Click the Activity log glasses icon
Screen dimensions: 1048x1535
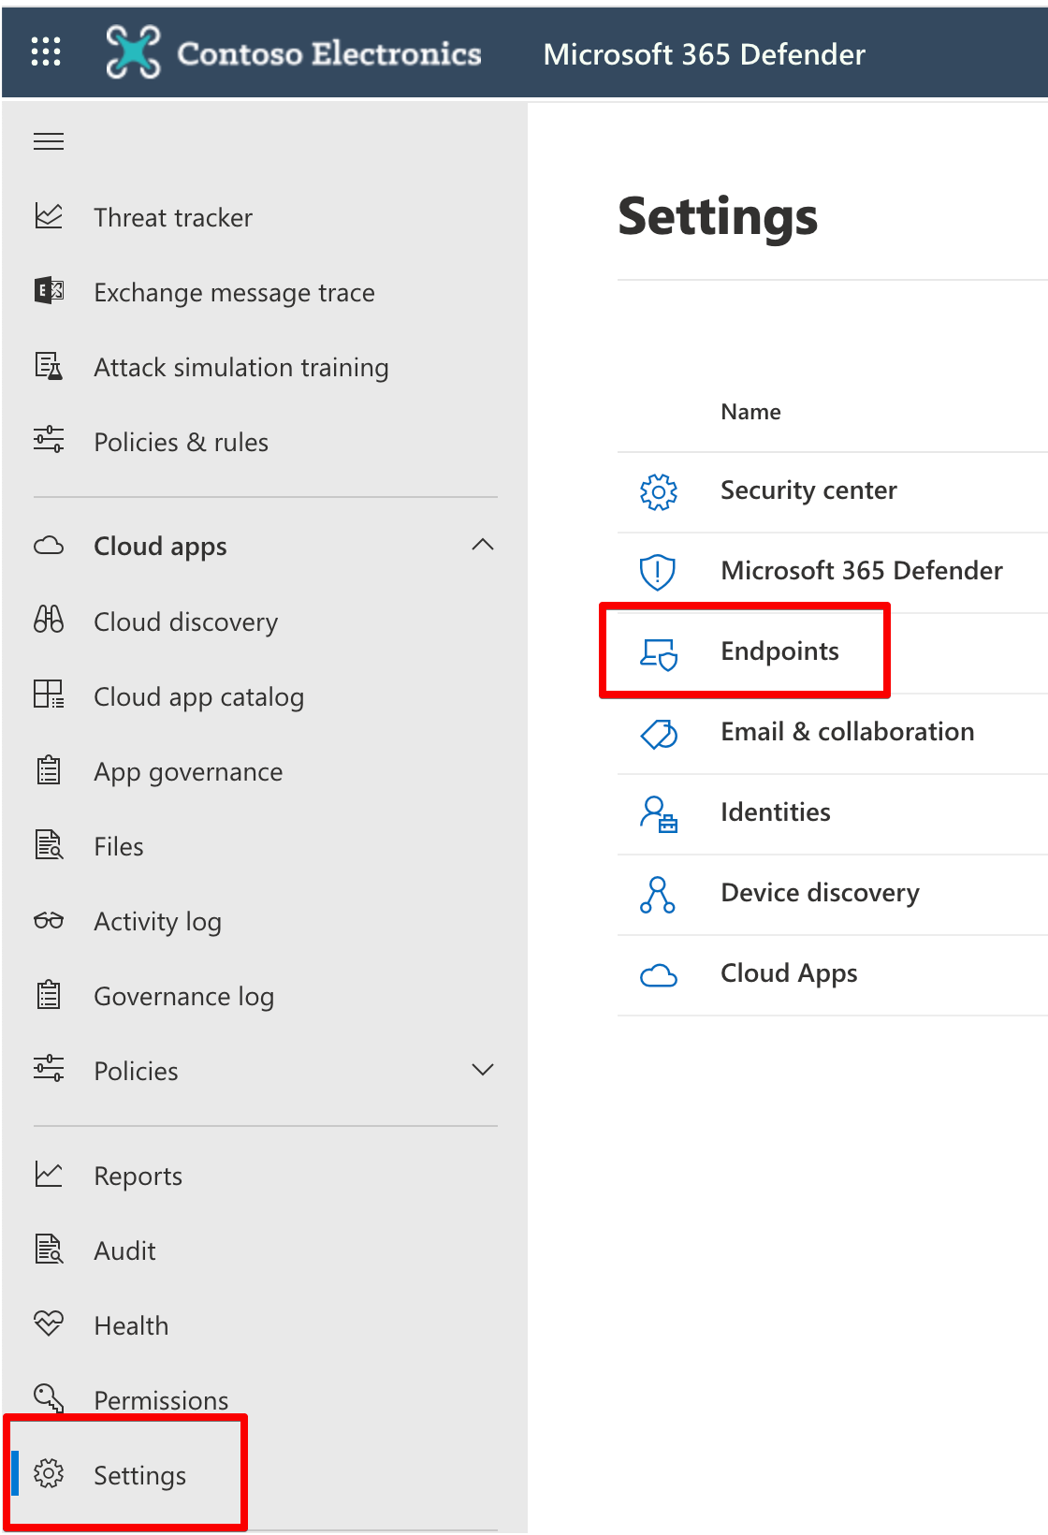click(49, 920)
